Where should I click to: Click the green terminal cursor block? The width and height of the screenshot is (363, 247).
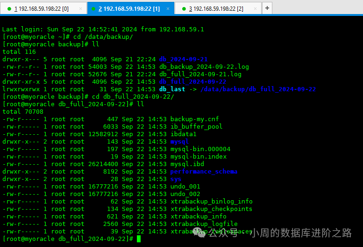pyautogui.click(x=139, y=239)
